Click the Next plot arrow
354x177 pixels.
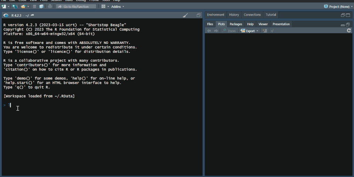[x=216, y=31]
